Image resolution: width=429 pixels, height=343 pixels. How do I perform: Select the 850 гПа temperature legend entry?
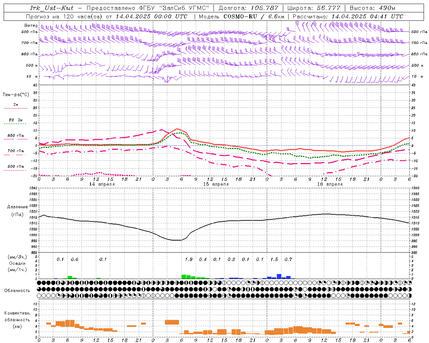(16, 136)
